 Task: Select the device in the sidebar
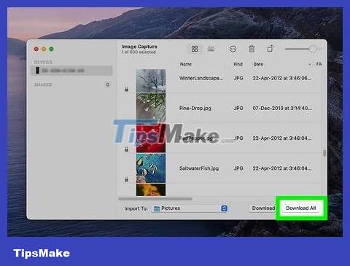pyautogui.click(x=71, y=71)
